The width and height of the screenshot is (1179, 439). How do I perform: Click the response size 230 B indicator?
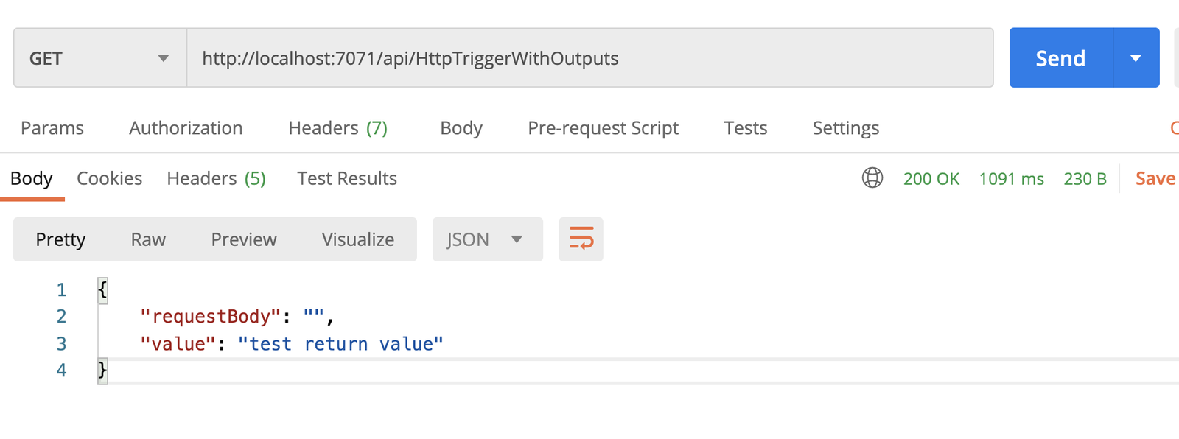(1085, 178)
